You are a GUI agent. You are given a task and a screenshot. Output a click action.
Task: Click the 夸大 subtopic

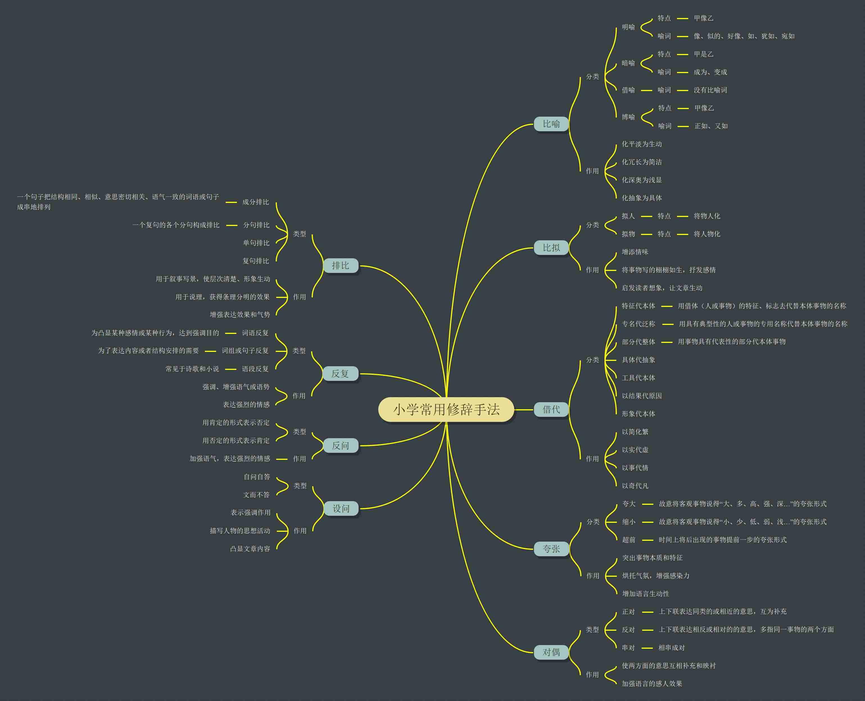point(629,503)
